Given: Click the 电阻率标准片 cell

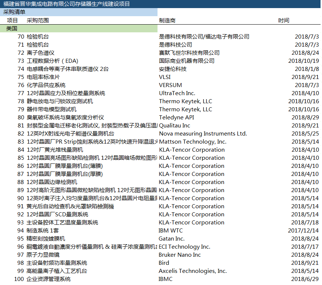Looking at the screenshot, I should pyautogui.click(x=43, y=77).
